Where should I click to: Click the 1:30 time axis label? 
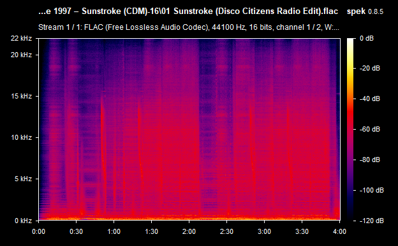[x=152, y=231]
